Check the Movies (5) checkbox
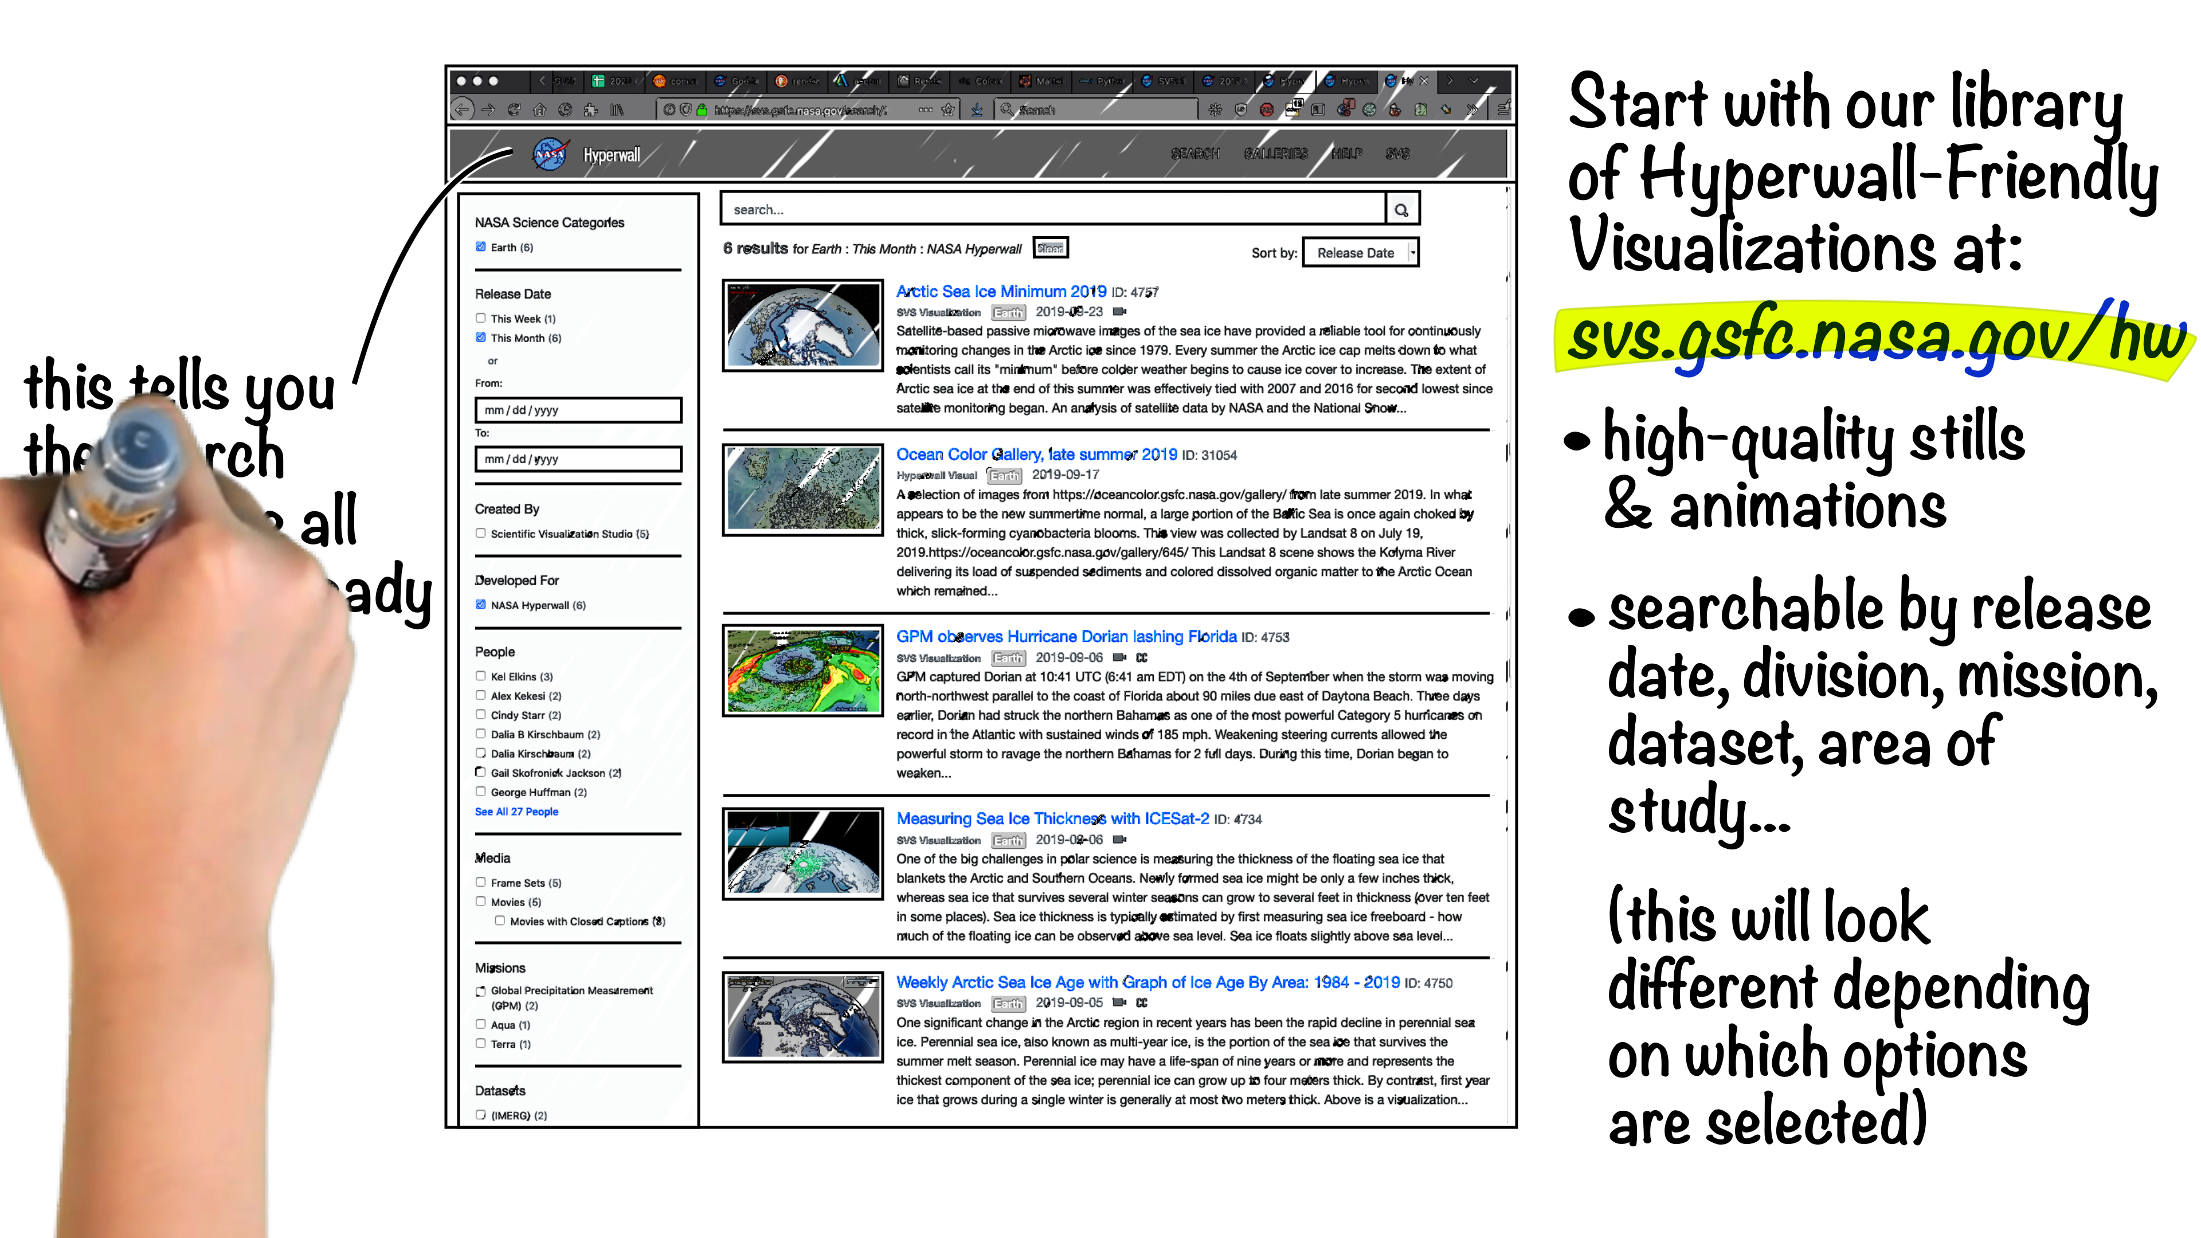 [480, 902]
